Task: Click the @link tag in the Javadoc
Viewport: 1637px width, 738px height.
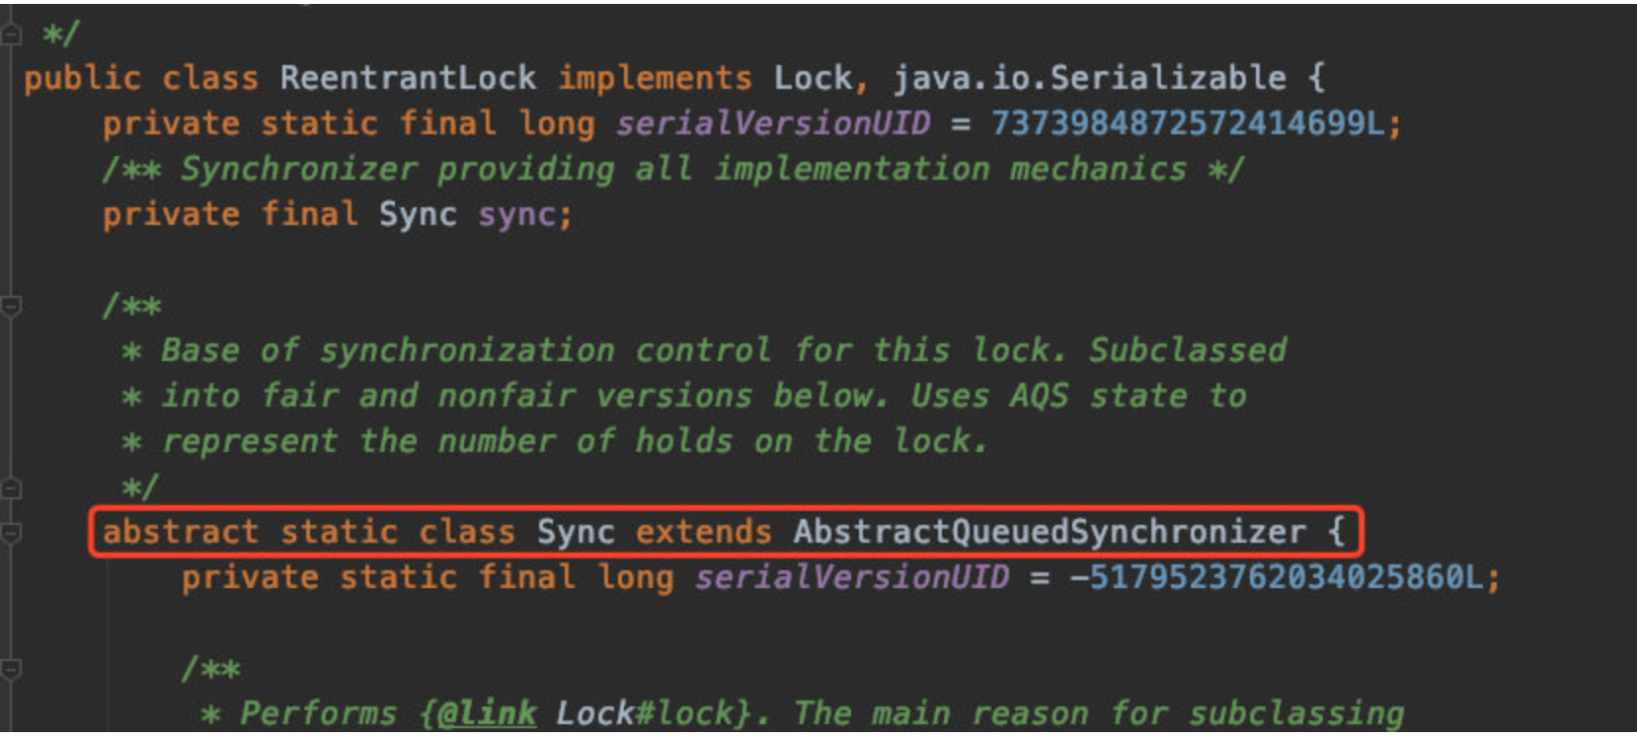Action: pos(487,713)
